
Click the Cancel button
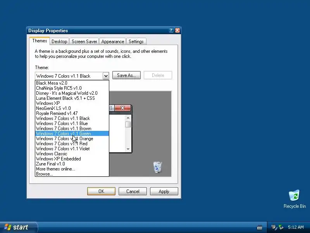click(x=133, y=191)
